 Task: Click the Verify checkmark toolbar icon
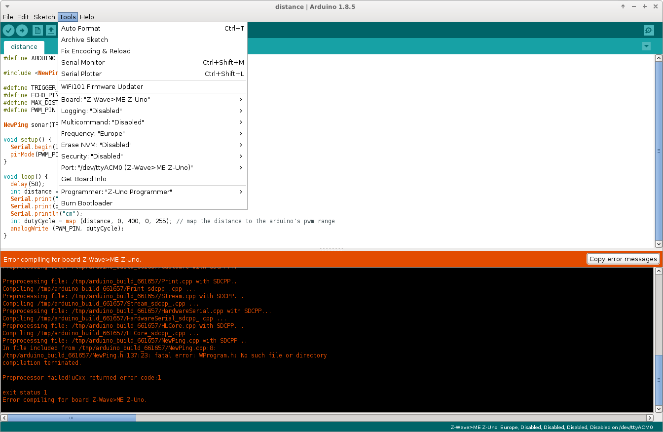pyautogui.click(x=8, y=31)
